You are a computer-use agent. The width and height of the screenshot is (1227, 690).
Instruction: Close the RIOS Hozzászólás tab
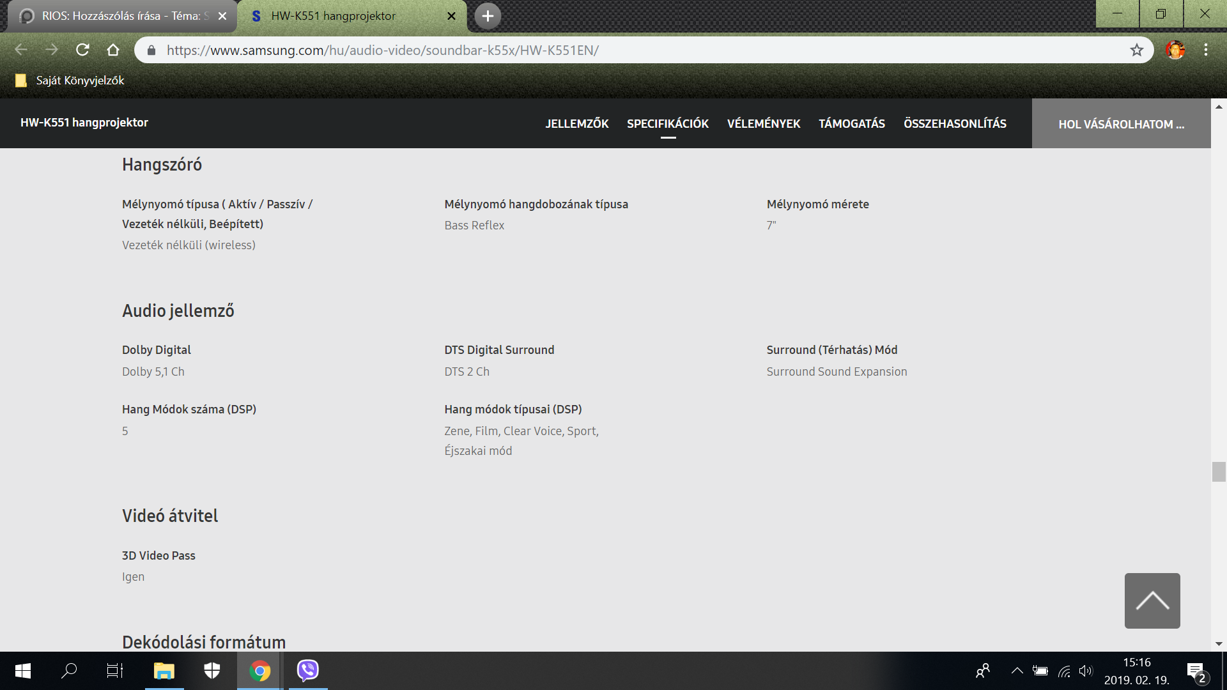(x=222, y=16)
